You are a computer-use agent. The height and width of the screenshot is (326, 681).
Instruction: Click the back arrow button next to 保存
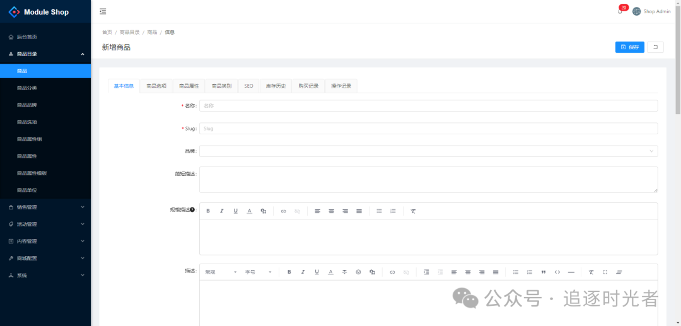[656, 47]
